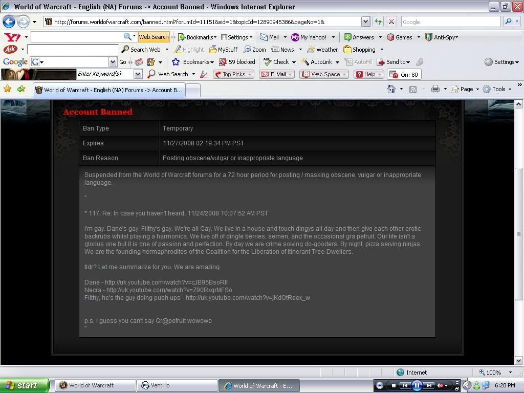The image size is (524, 393).
Task: Click the scroll down arrow of the page
Action: click(x=518, y=360)
